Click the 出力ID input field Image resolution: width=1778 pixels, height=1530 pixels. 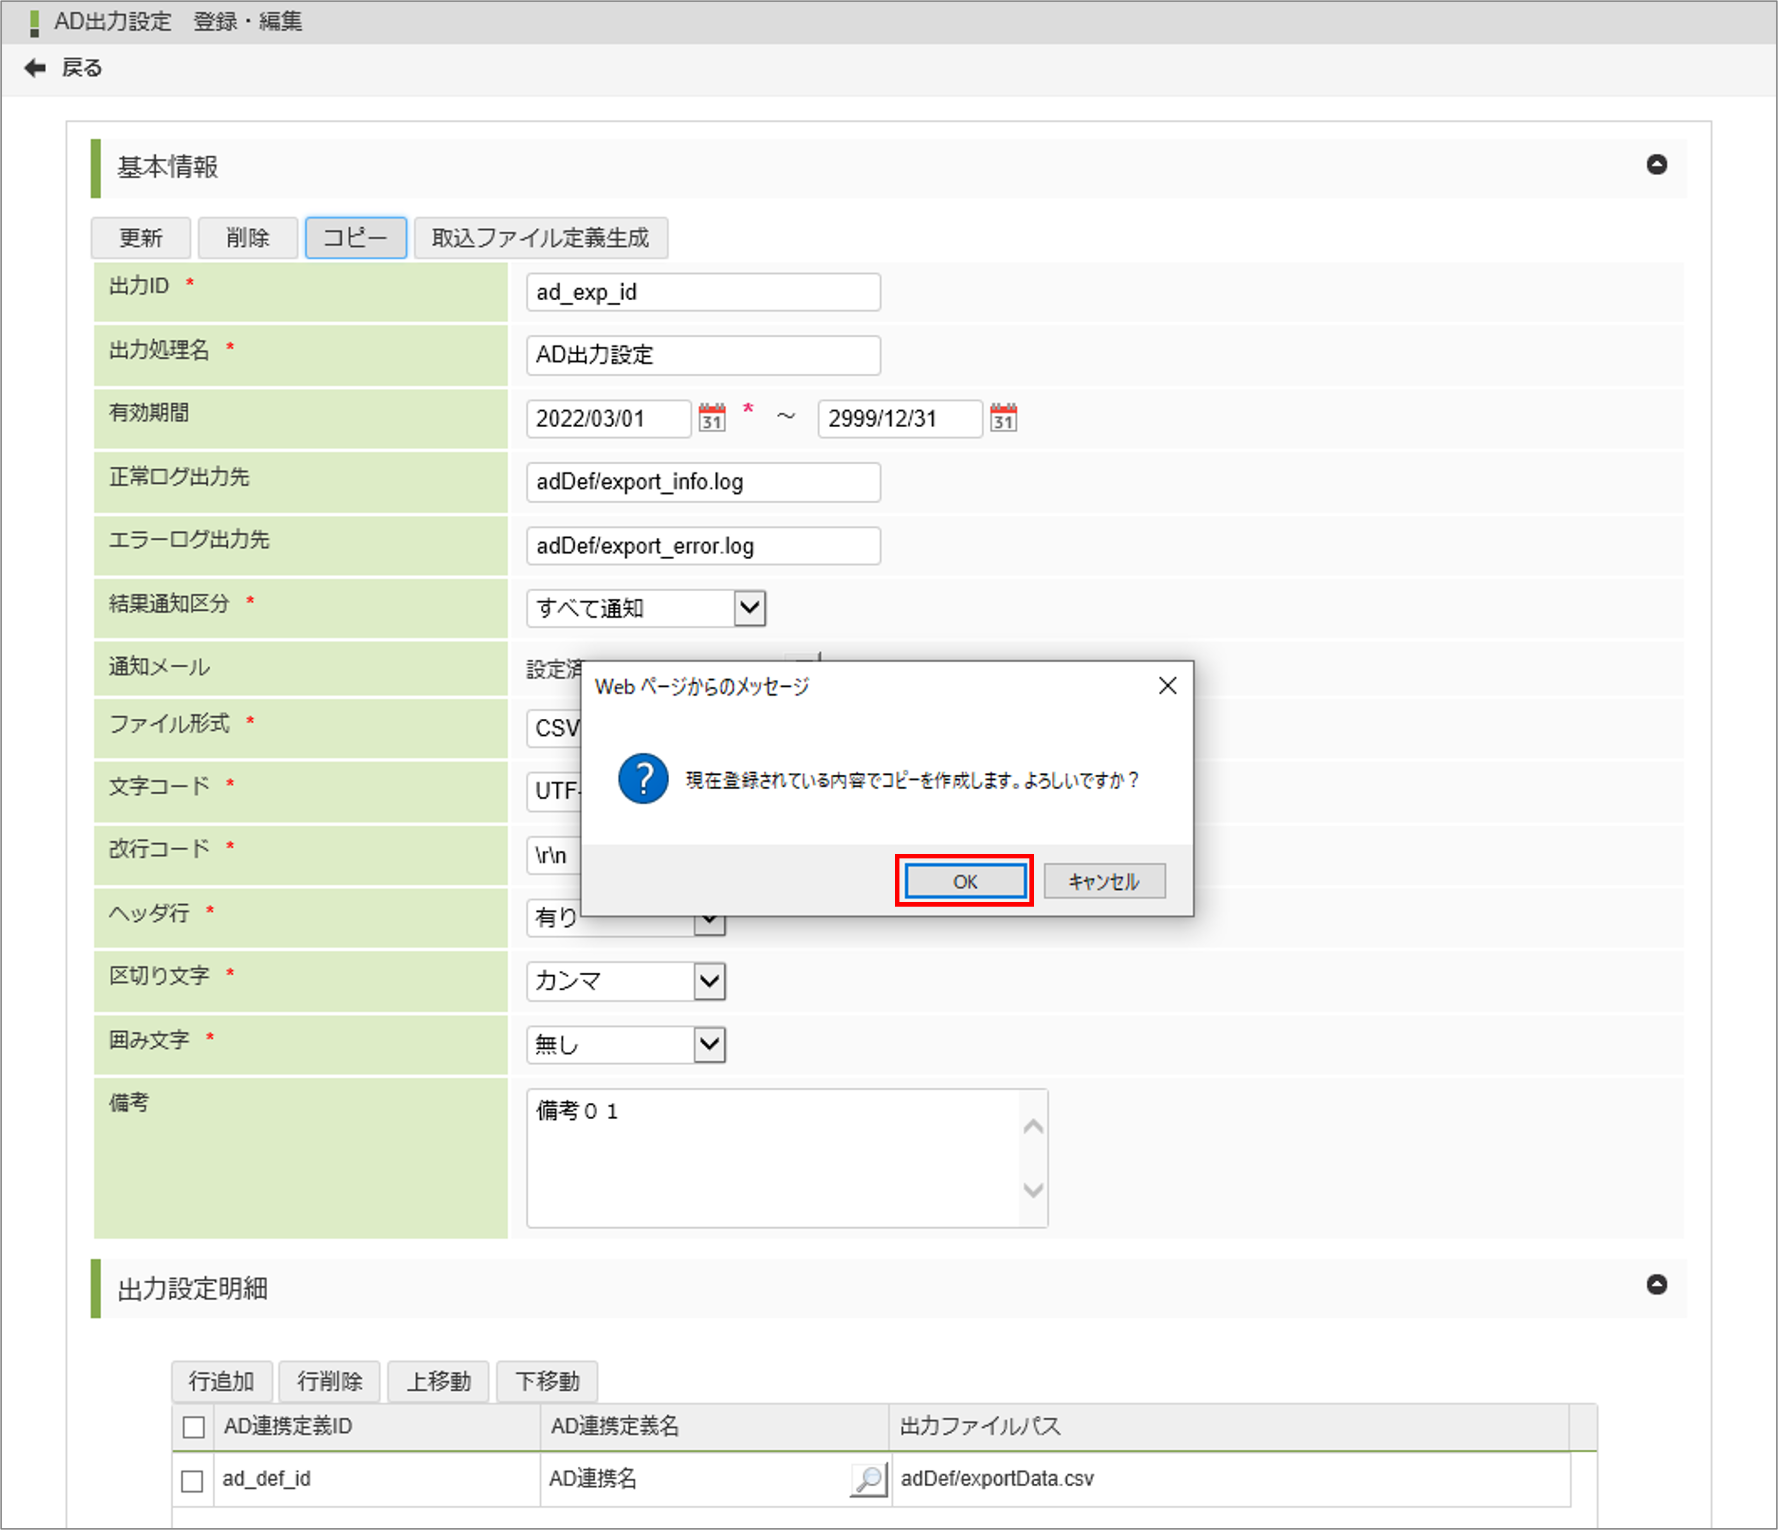703,292
